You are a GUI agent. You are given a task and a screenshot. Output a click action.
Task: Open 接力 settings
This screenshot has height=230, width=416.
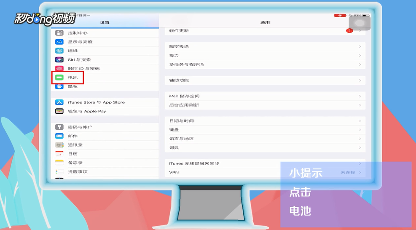tap(265, 56)
